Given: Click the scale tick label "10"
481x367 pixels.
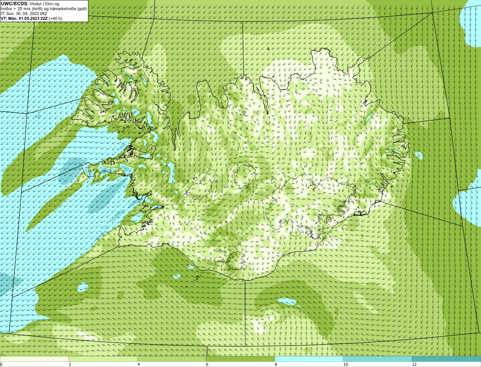Looking at the screenshot, I should pyautogui.click(x=346, y=364).
